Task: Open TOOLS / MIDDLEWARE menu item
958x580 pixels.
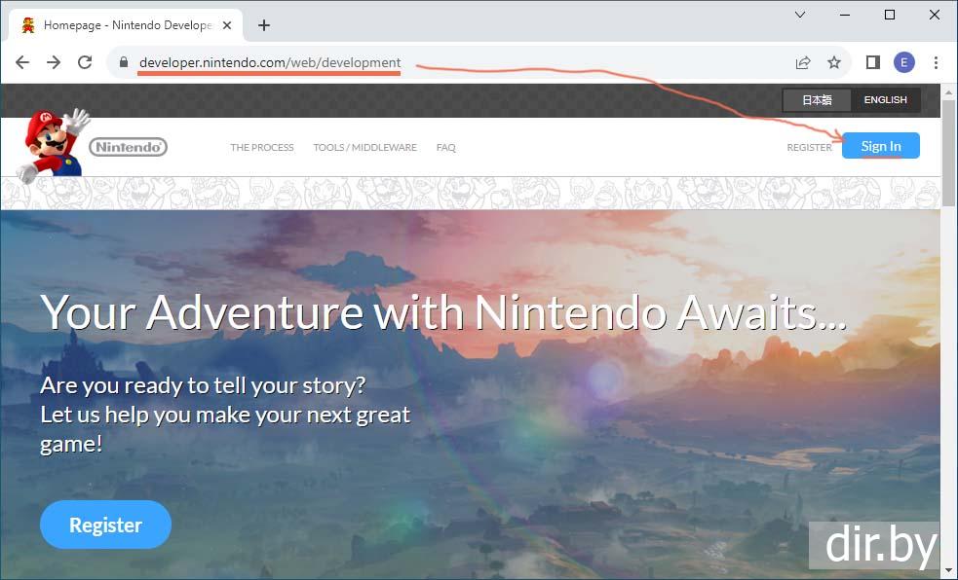Action: [364, 148]
